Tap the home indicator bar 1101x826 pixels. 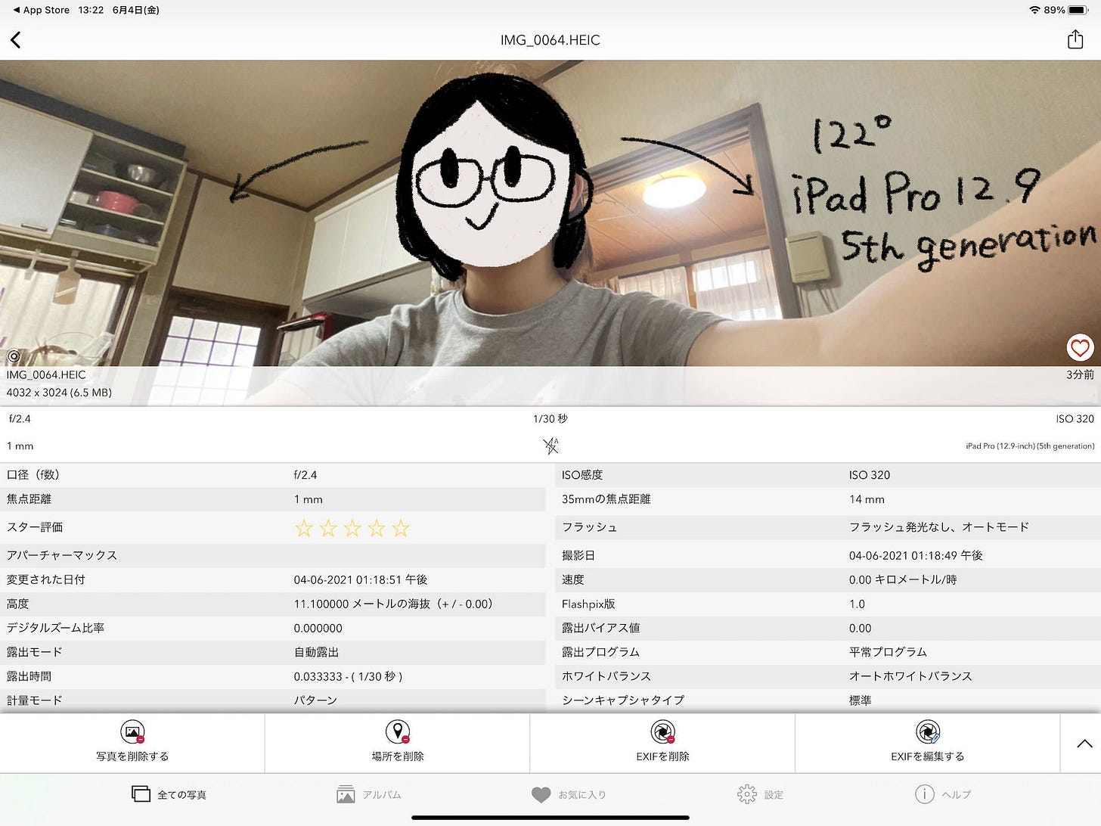coord(550,818)
